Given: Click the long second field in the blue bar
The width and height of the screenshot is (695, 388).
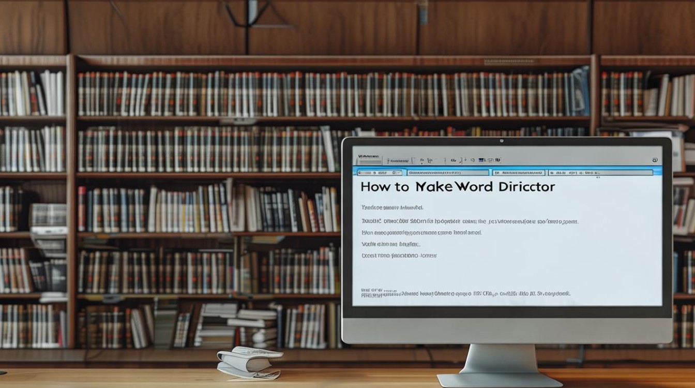Looking at the screenshot, I should 447,173.
